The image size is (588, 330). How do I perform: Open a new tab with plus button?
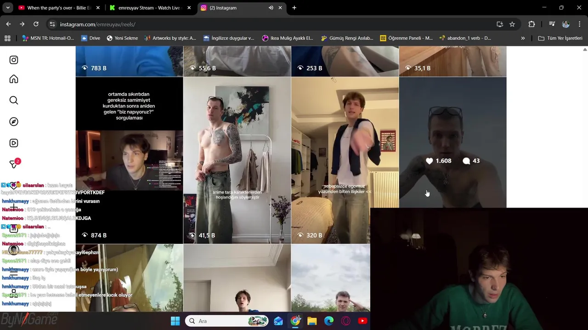(x=294, y=8)
